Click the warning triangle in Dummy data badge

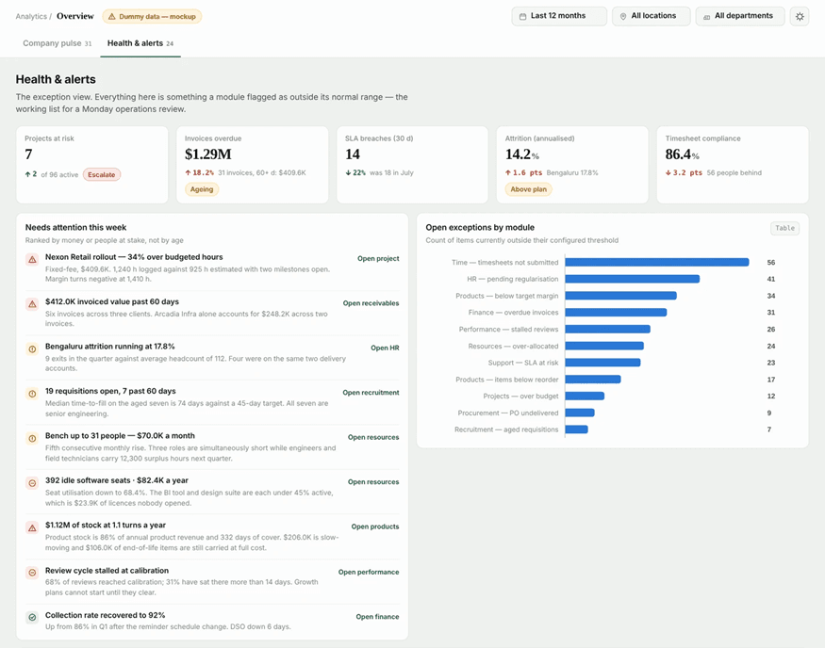point(111,17)
